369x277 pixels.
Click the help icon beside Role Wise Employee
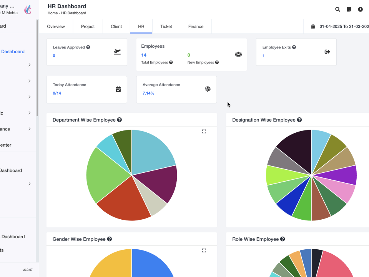pyautogui.click(x=283, y=239)
